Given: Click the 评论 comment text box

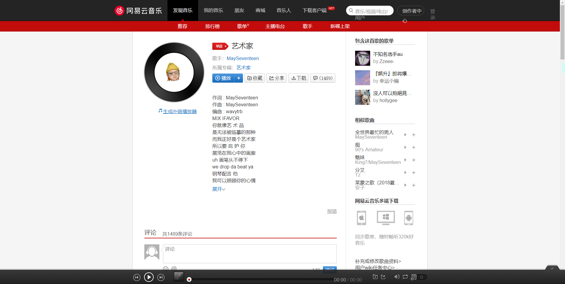Looking at the screenshot, I should (x=250, y=254).
